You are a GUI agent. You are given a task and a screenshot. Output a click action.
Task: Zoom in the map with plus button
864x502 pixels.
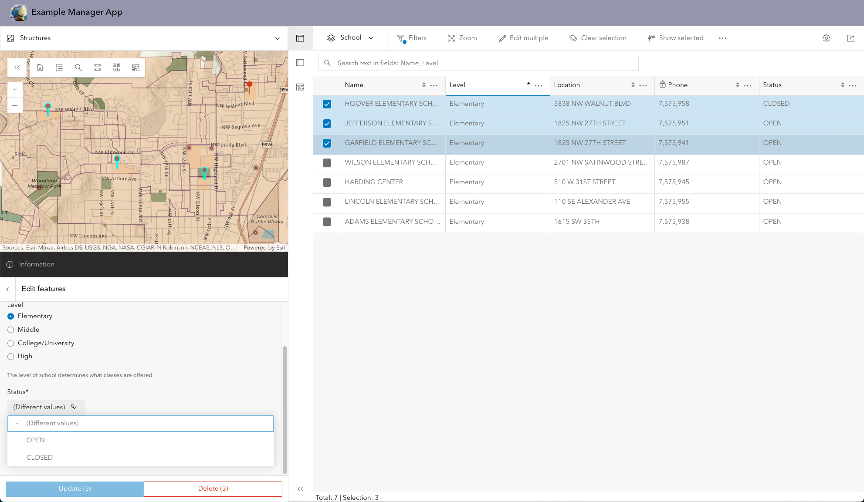(15, 90)
